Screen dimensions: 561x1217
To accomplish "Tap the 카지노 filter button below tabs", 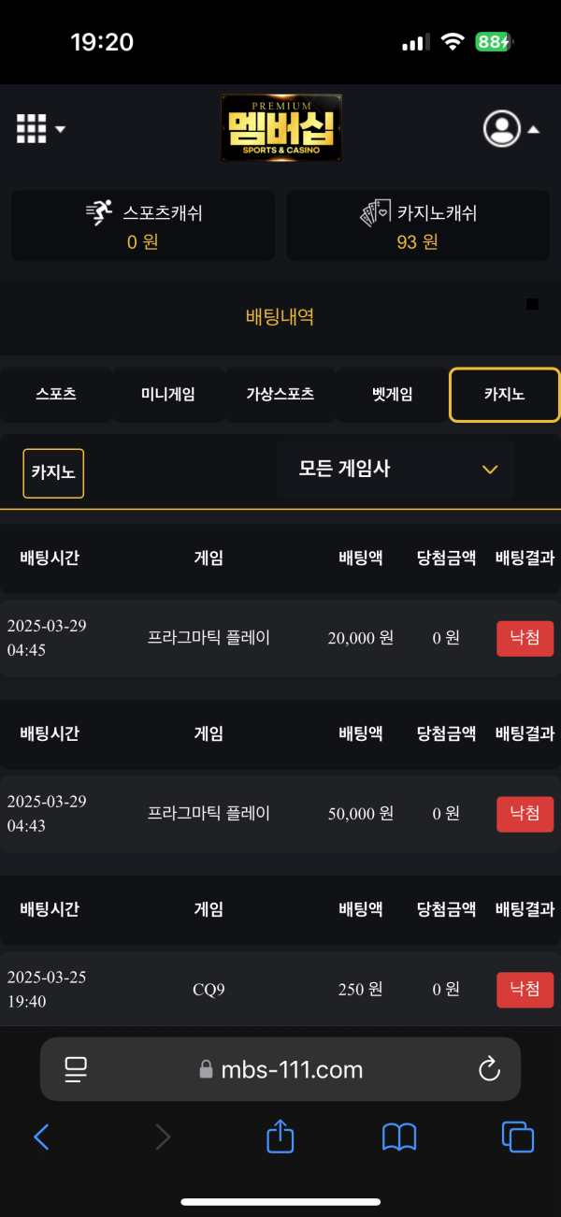I will click(x=53, y=472).
